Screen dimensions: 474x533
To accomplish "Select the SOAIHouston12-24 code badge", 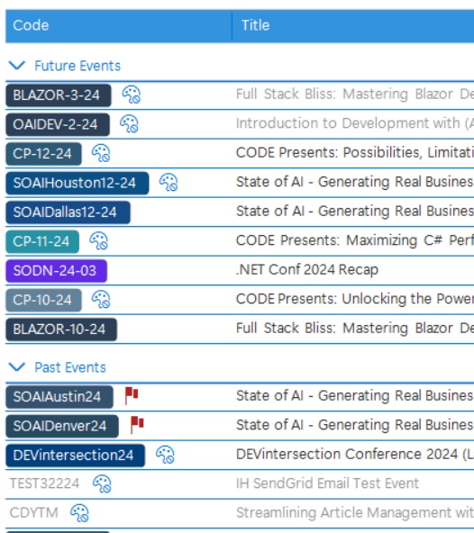I will pos(77,183).
